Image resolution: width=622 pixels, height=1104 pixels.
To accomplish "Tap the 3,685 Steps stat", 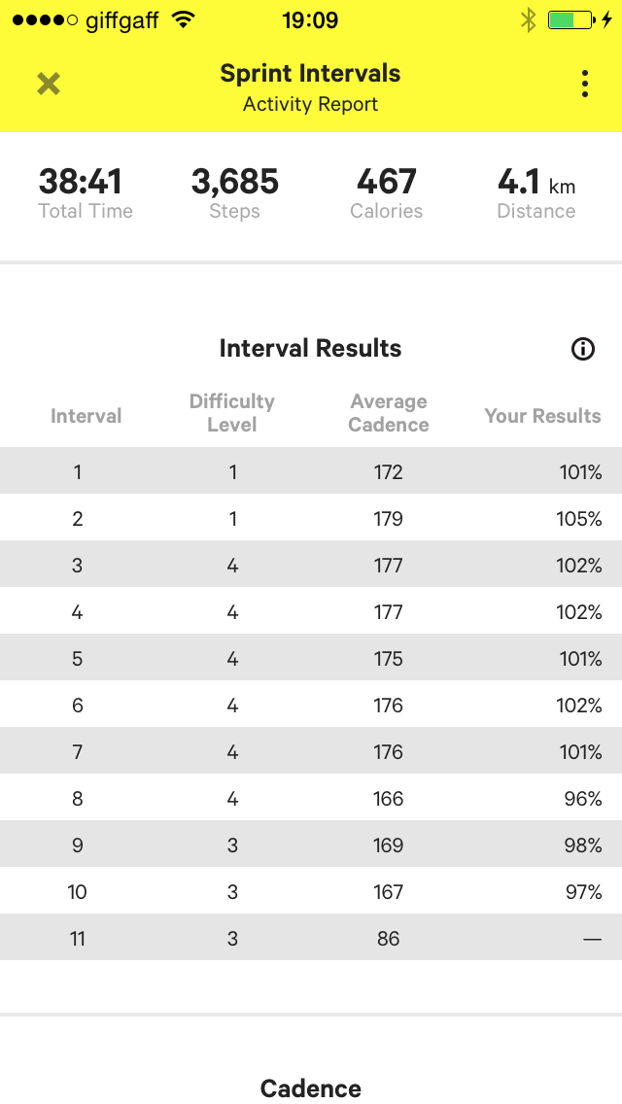I will click(234, 192).
